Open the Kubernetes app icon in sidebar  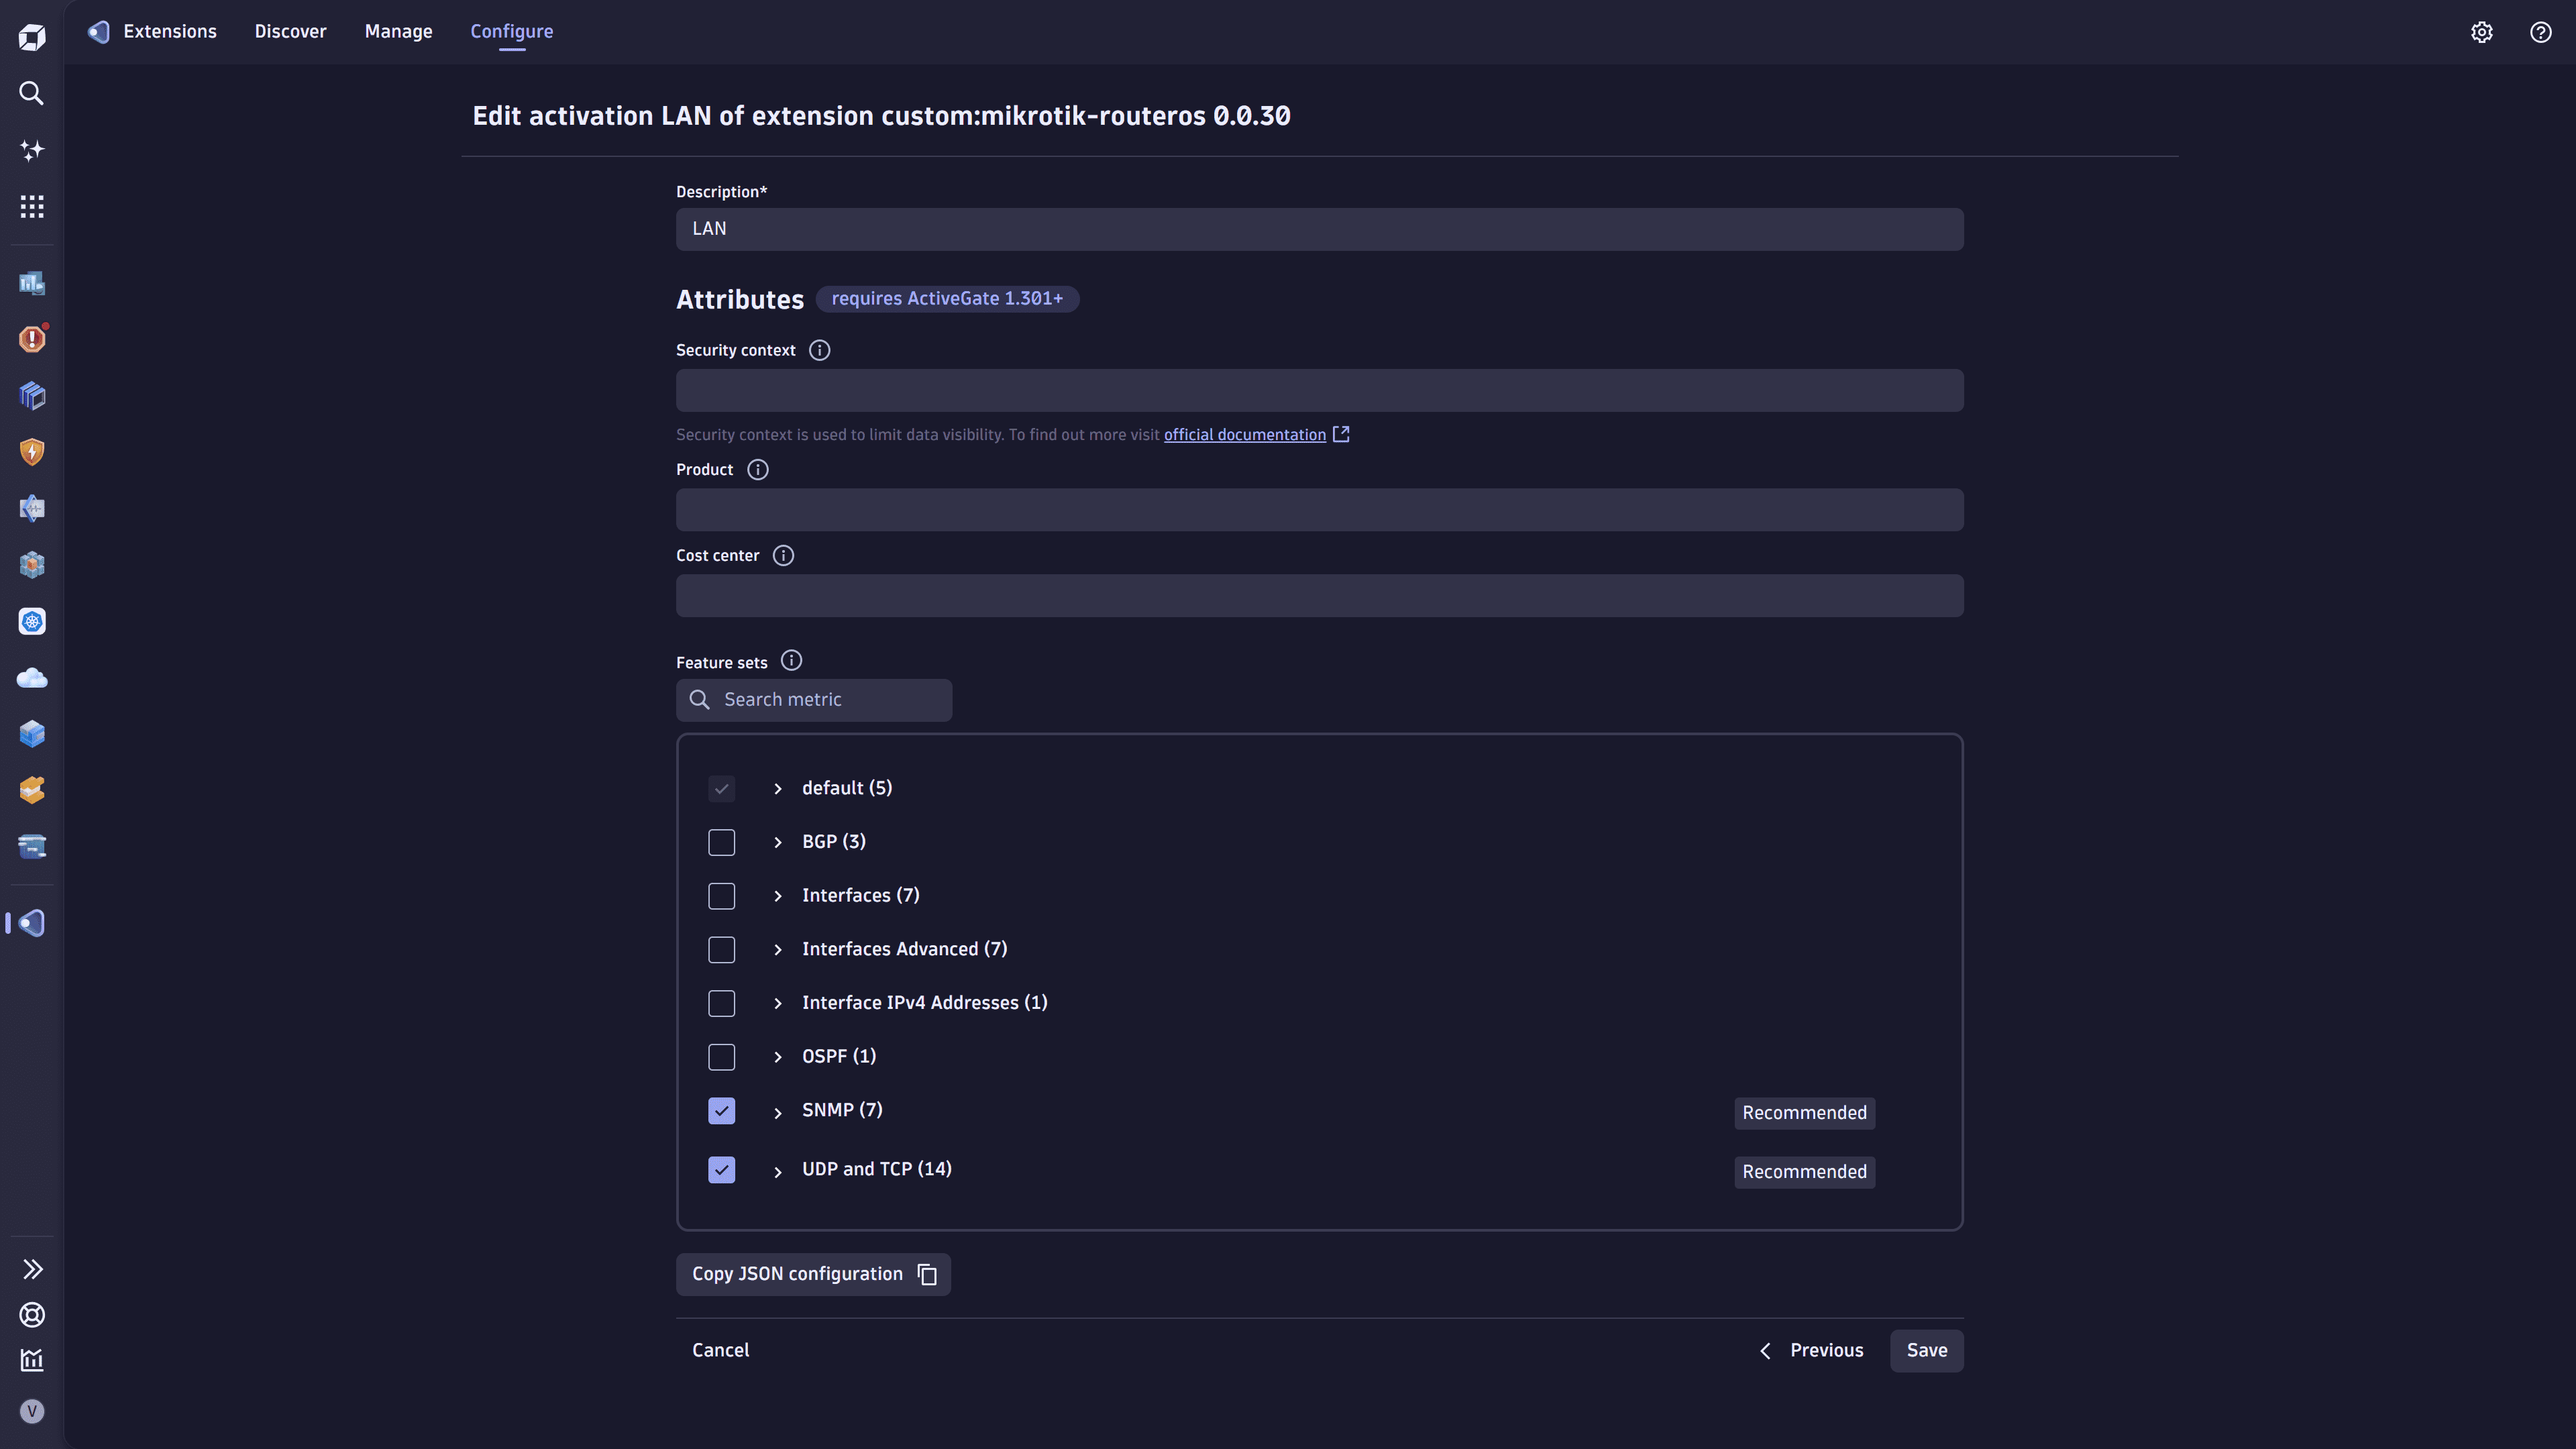pos(32,621)
